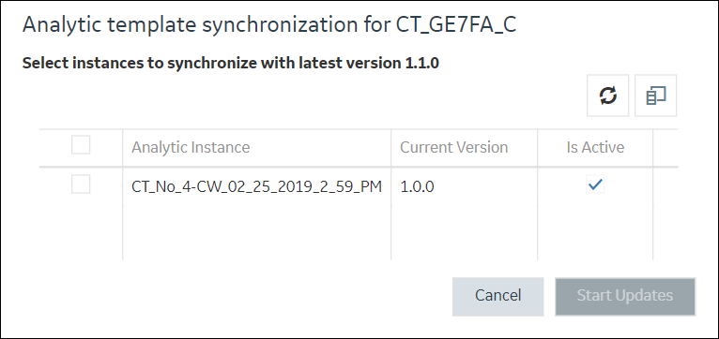This screenshot has width=719, height=339.
Task: Cancel the synchronization dialog
Action: tap(498, 296)
